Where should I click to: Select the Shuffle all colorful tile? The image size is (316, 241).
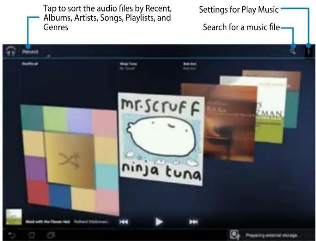point(70,159)
